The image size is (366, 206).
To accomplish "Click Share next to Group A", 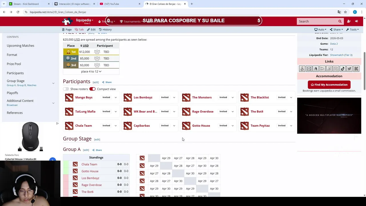I will 97,150.
